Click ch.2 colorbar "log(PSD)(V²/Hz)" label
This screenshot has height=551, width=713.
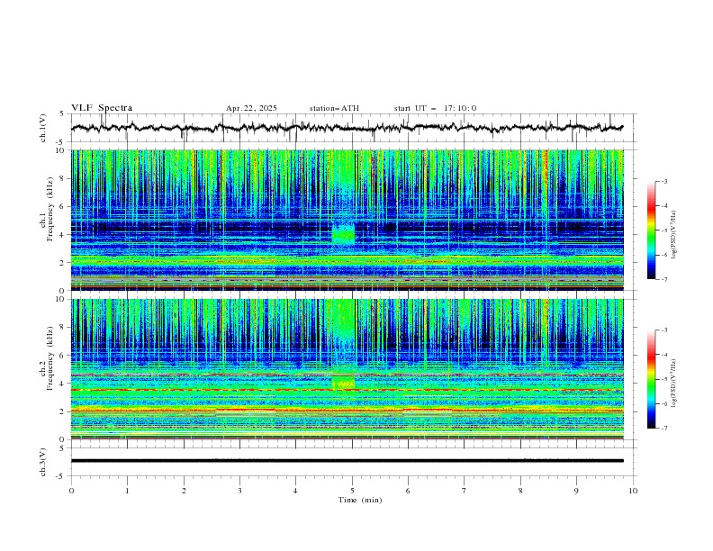674,384
